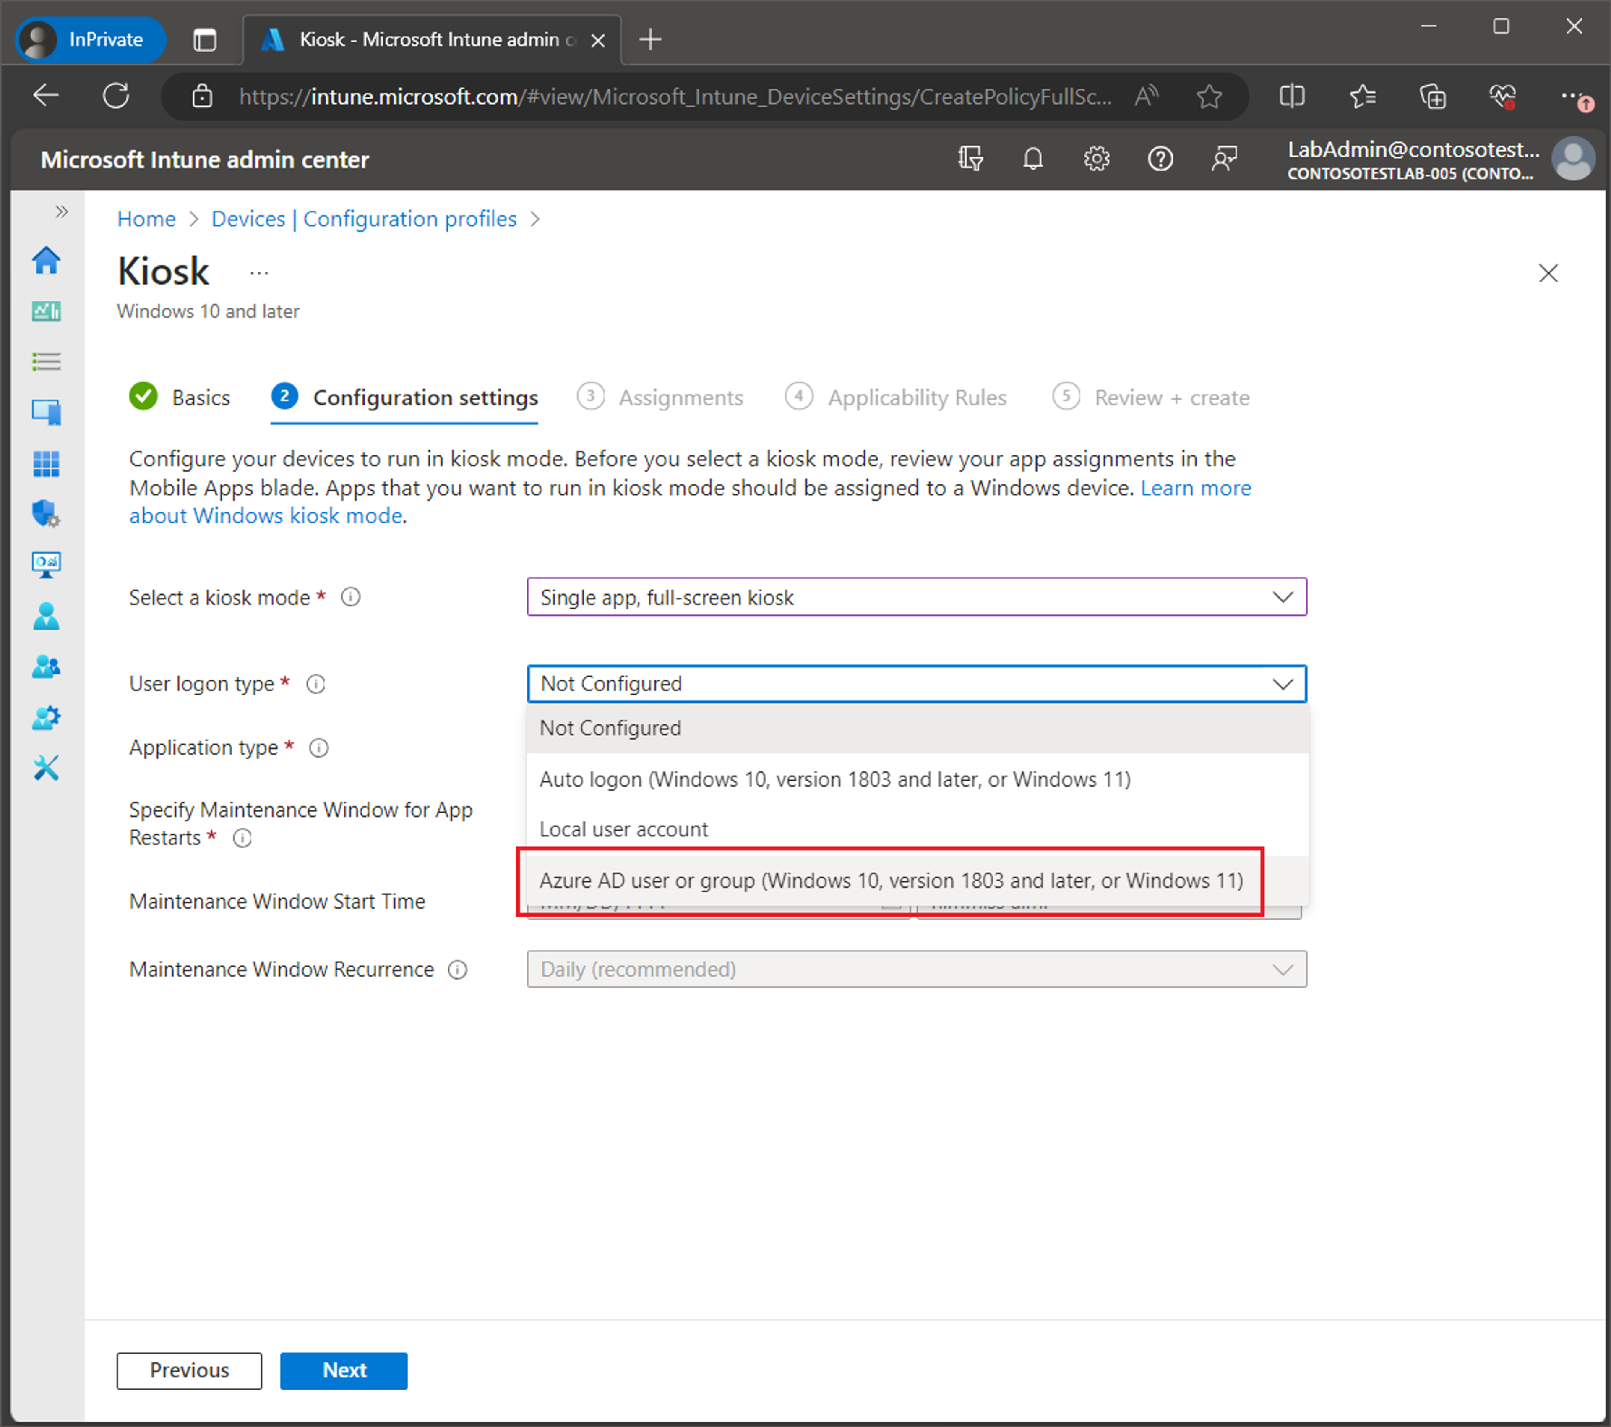
Task: Click the browser address bar URL
Action: click(675, 96)
